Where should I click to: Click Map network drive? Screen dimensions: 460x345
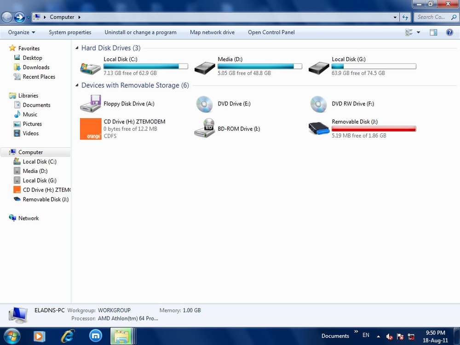212,32
